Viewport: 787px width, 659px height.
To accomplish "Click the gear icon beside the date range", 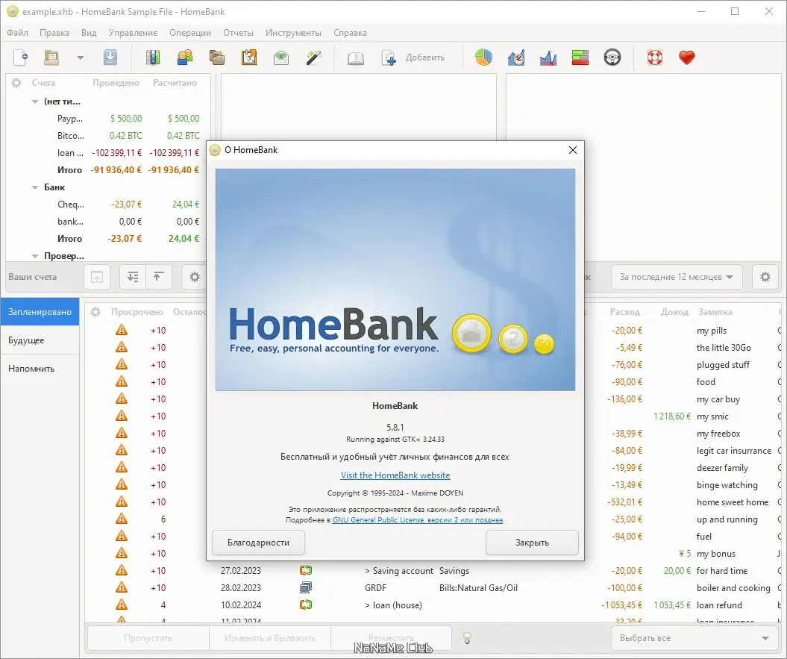I will pos(765,277).
